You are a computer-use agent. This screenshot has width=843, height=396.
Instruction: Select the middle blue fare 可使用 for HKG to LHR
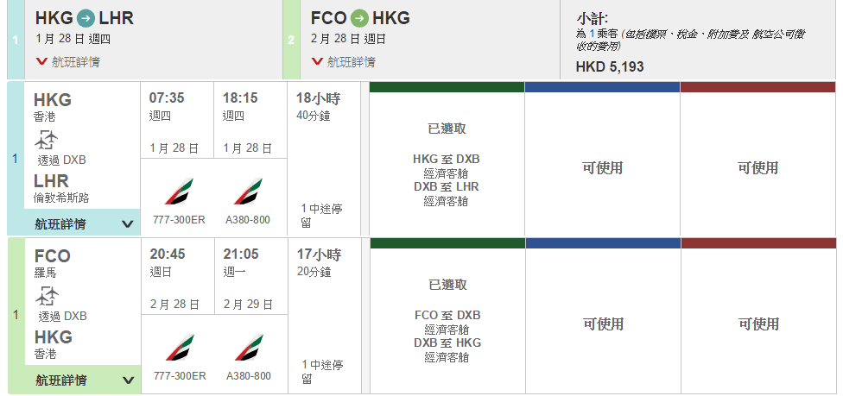coord(602,168)
